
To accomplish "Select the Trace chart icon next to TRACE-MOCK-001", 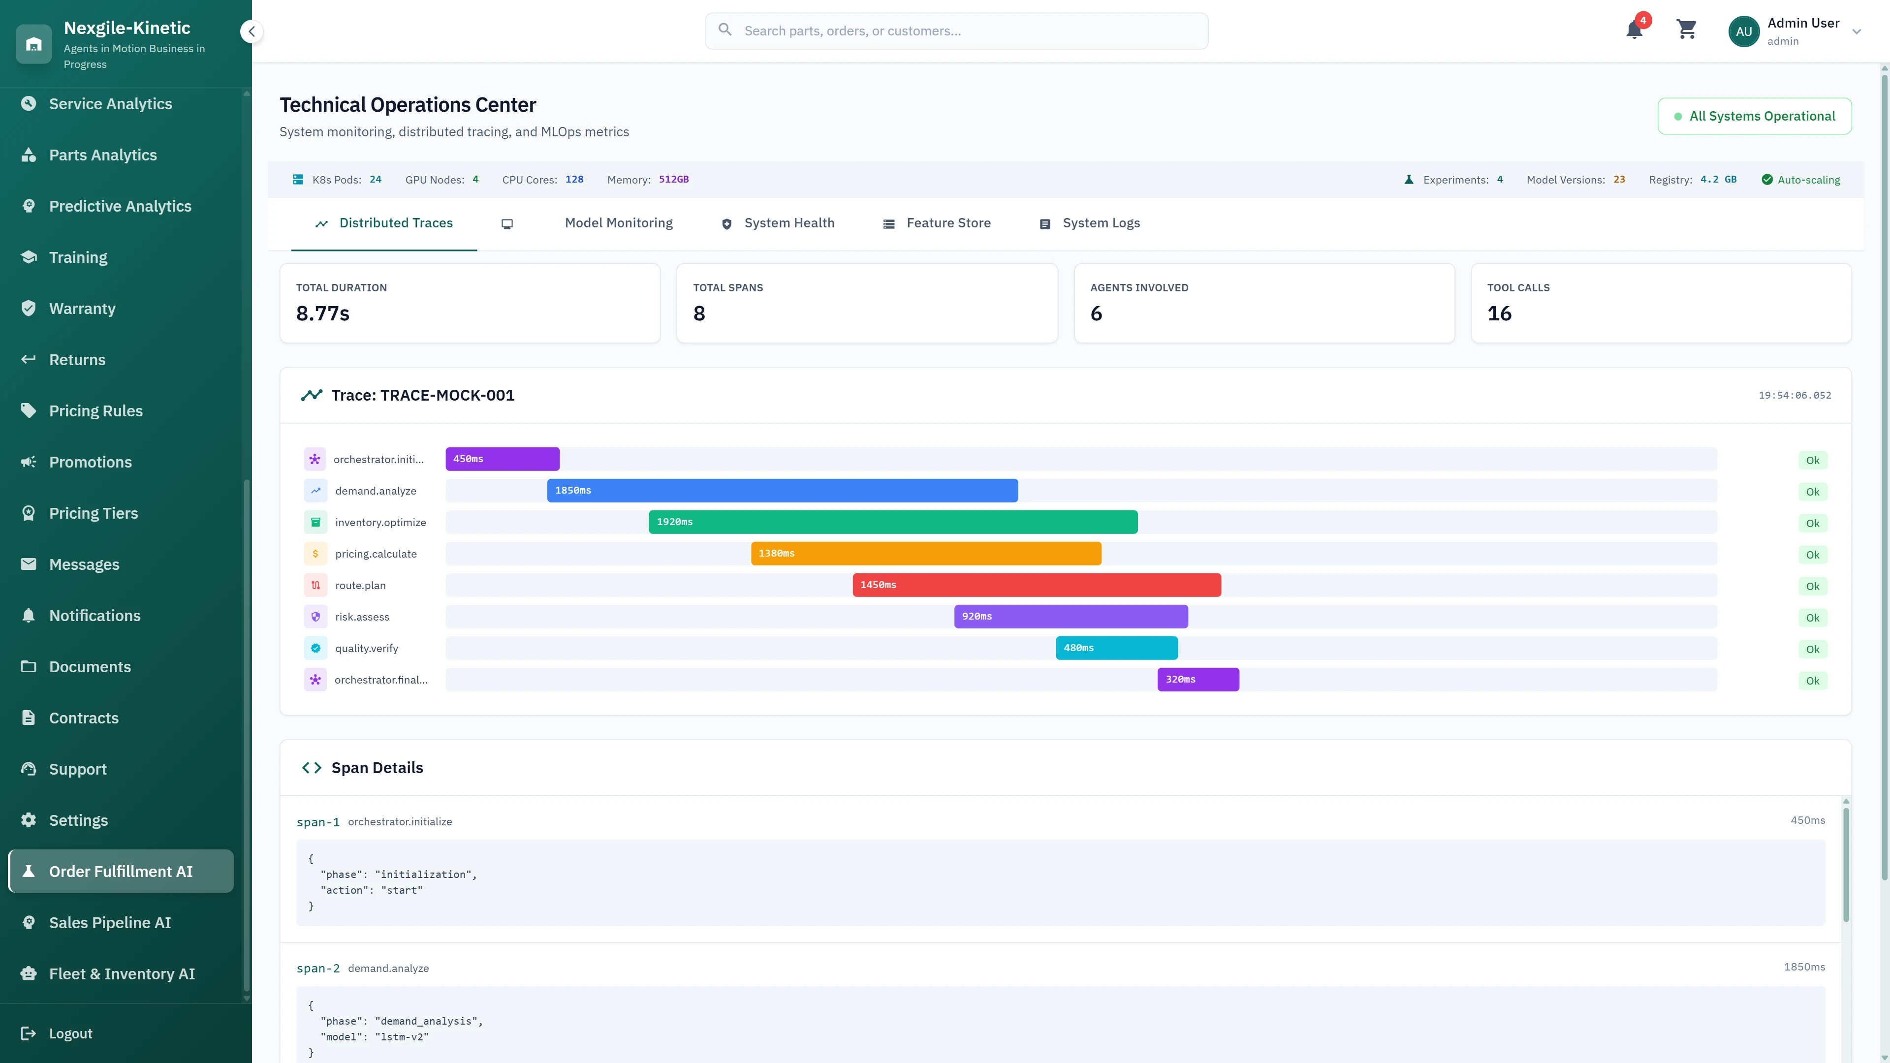I will click(x=311, y=395).
